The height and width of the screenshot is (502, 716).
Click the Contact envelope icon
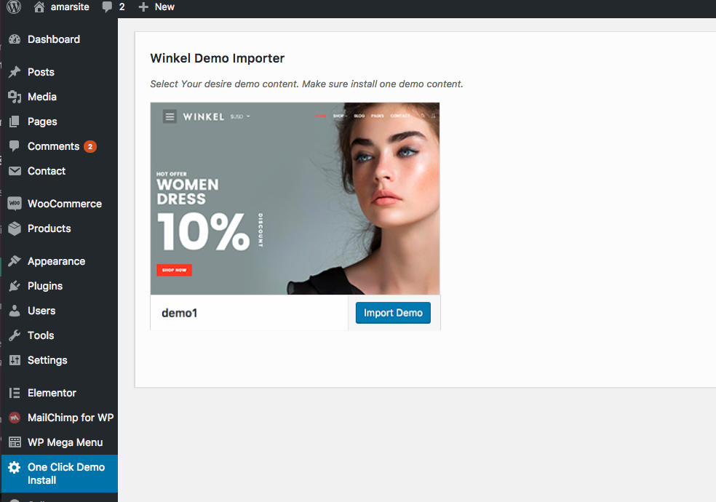click(15, 171)
